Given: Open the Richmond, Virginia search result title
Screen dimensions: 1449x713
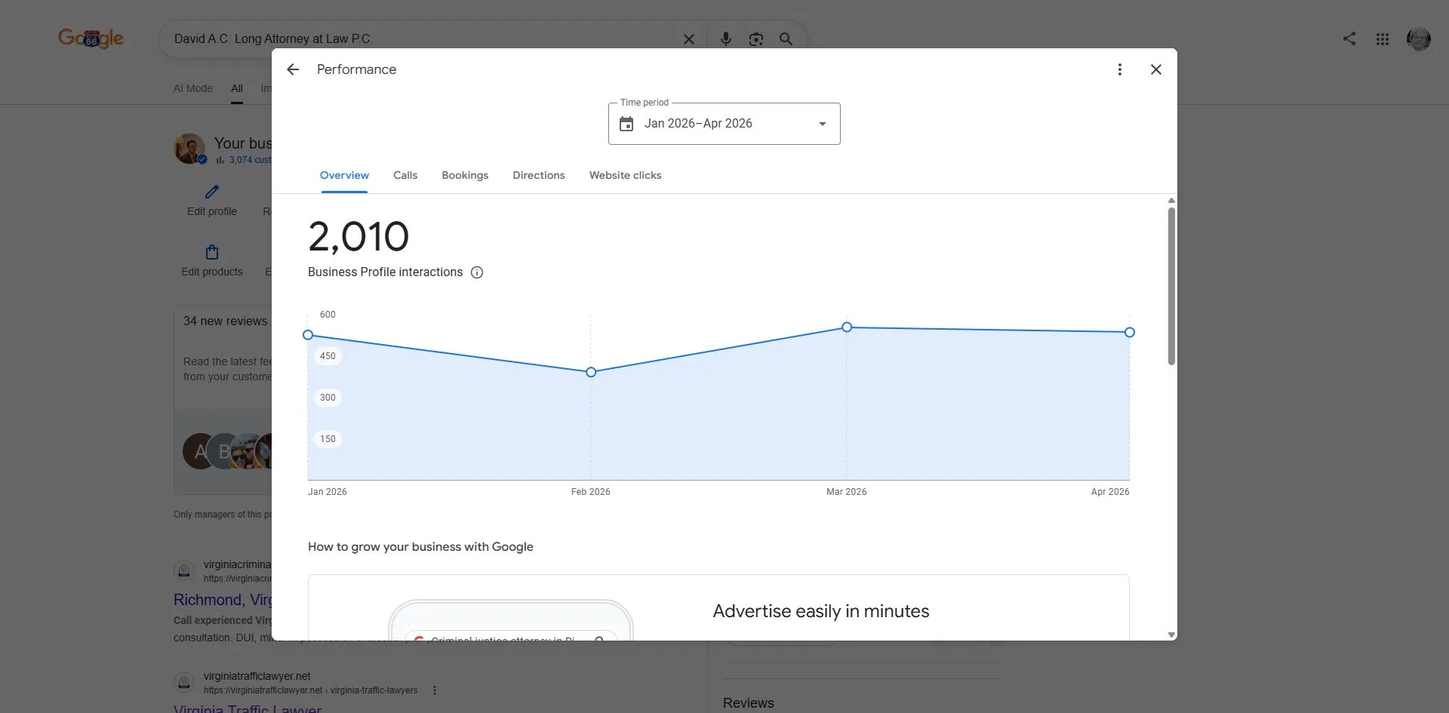Looking at the screenshot, I should (223, 600).
